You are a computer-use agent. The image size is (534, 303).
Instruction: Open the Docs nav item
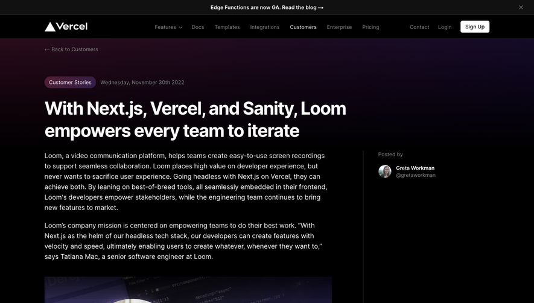[197, 27]
